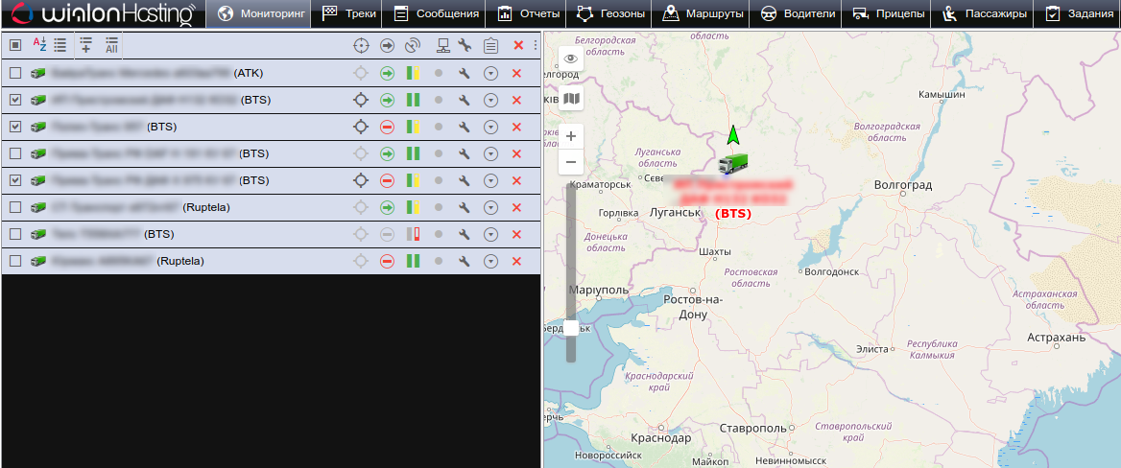Open properties wrench for the ATK unit
The image size is (1121, 468).
[465, 73]
